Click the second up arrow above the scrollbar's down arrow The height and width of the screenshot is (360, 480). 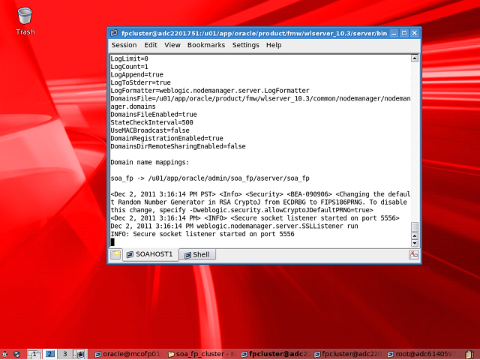coord(415,235)
